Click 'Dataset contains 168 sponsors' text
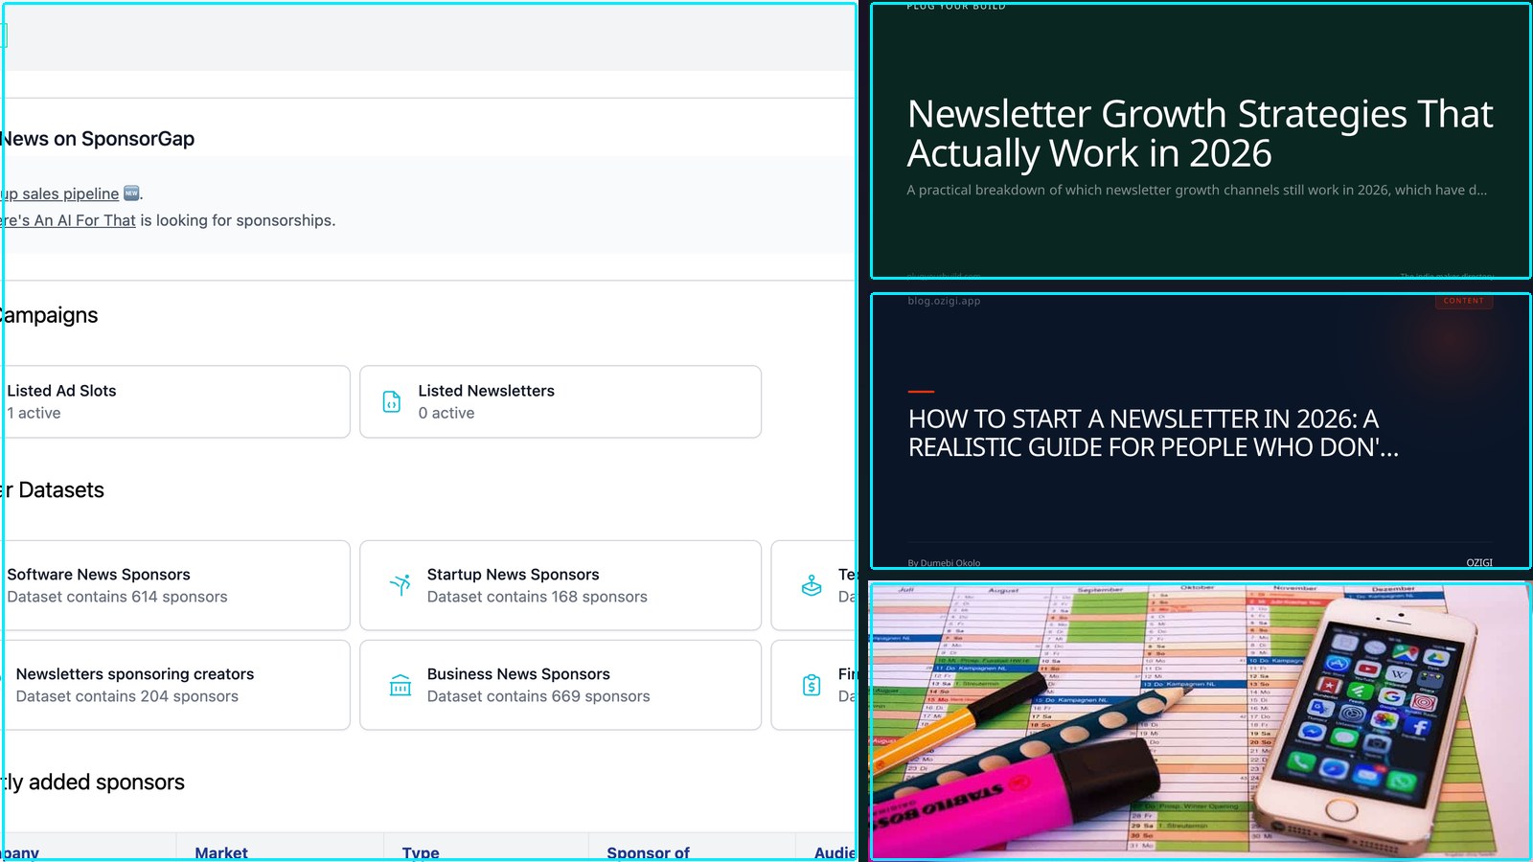 [x=538, y=597]
